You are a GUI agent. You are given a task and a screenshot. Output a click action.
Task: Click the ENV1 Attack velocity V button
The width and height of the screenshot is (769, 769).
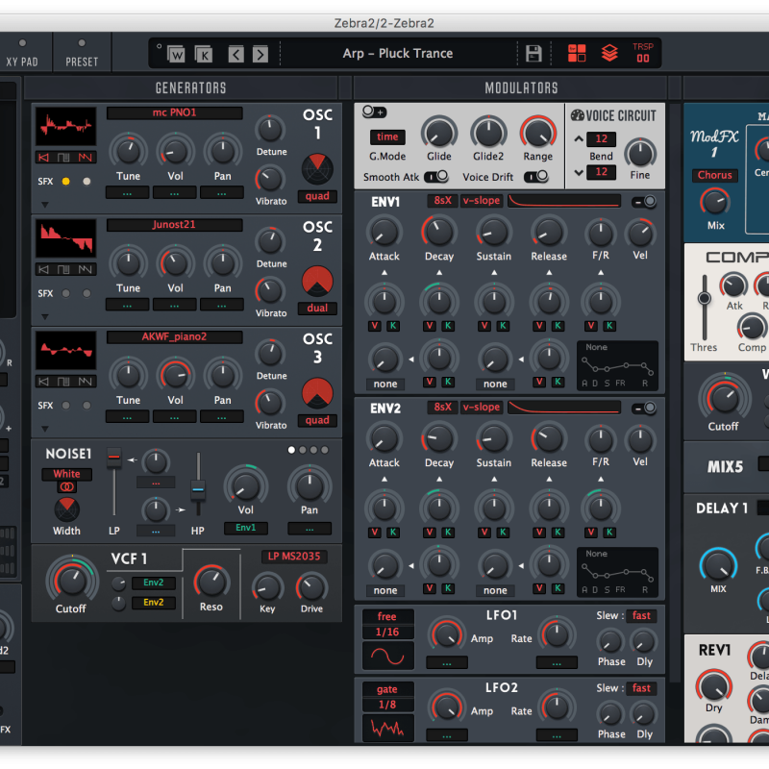coord(374,327)
